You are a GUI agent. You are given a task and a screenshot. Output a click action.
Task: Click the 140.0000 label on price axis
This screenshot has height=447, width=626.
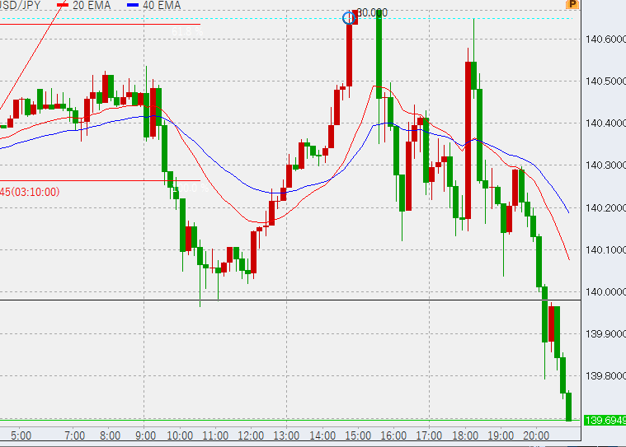[605, 292]
